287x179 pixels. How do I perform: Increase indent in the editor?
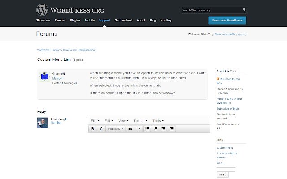[x=171, y=129]
